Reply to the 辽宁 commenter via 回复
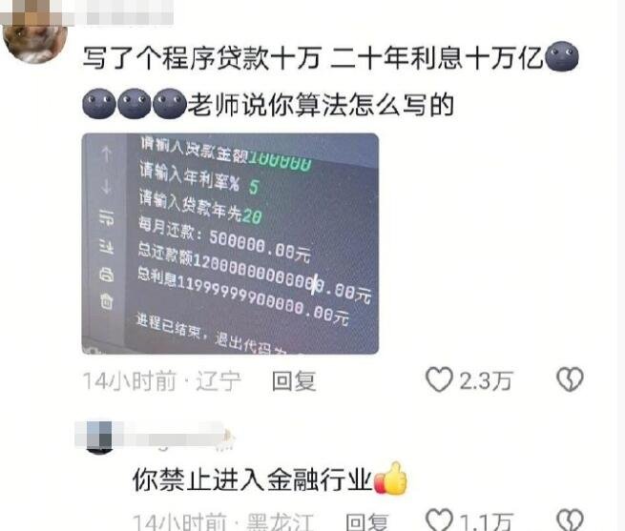Screen dimensions: 625x531 (294, 381)
